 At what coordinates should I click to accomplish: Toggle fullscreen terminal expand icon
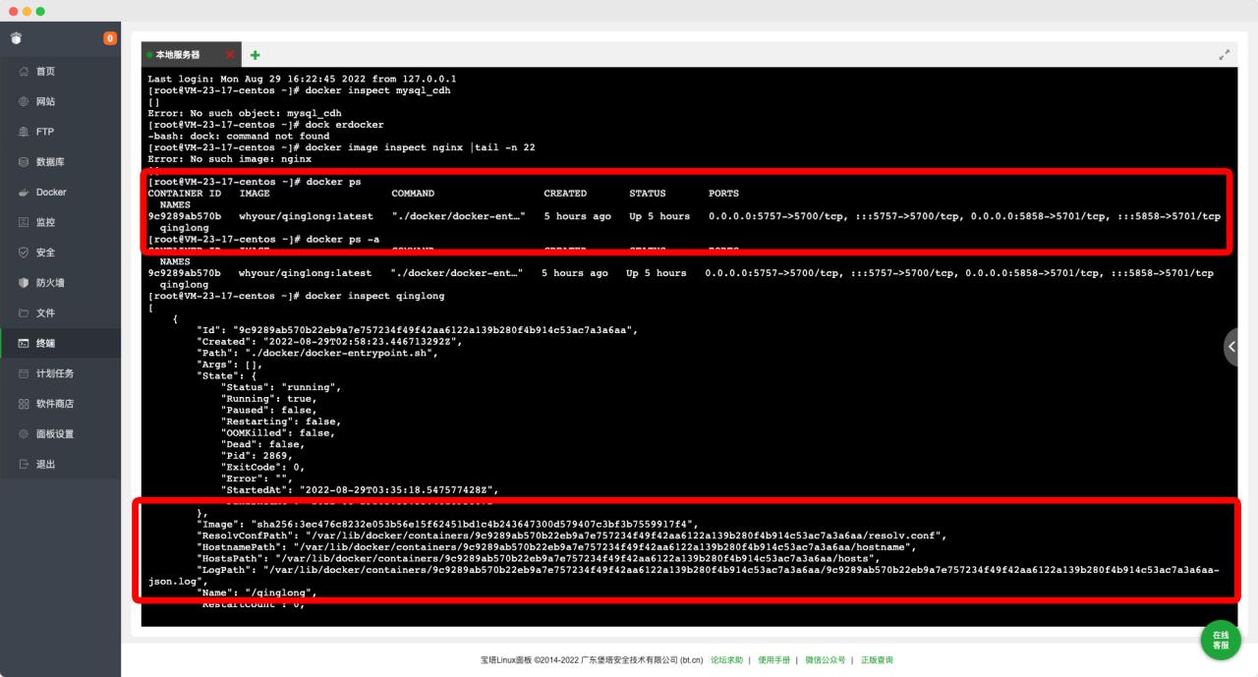(x=1224, y=55)
